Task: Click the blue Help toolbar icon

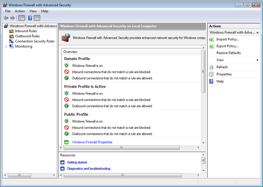Action: [x=30, y=18]
